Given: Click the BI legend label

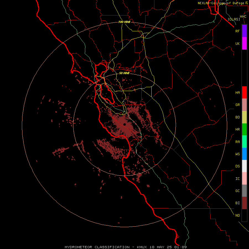Looking at the screenshot, I should [x=237, y=203].
